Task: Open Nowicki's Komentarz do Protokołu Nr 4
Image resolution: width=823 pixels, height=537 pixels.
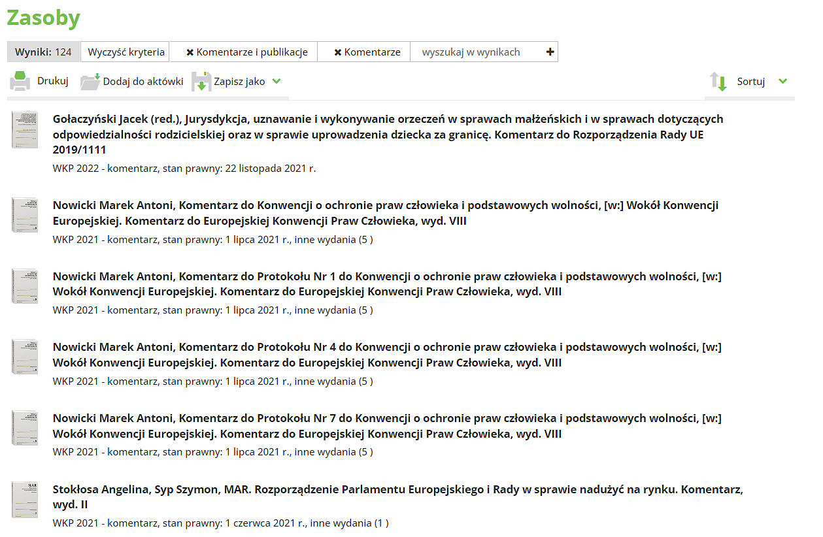Action: (387, 355)
